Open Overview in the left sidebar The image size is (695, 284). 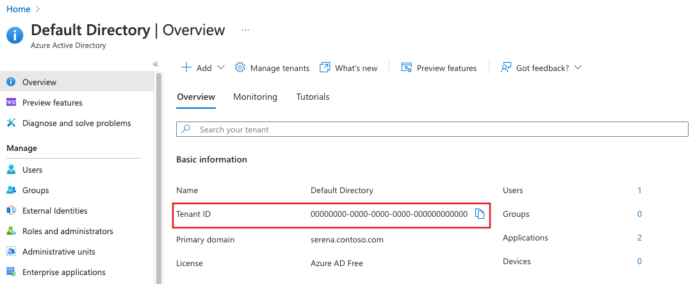coord(77,82)
